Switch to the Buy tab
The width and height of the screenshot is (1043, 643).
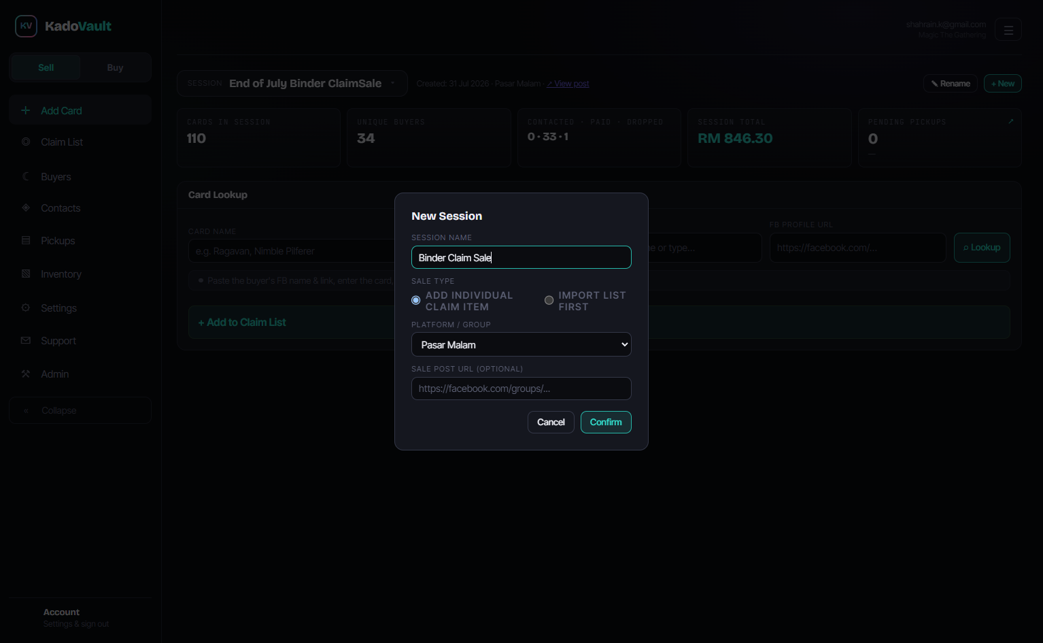115,67
